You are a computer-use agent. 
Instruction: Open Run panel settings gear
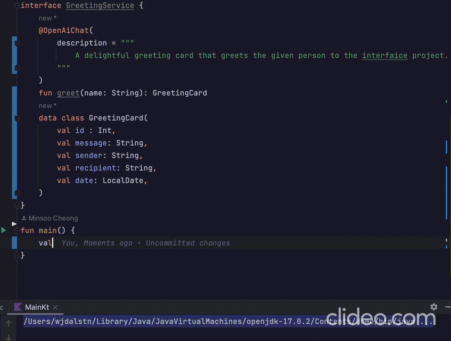pos(434,307)
